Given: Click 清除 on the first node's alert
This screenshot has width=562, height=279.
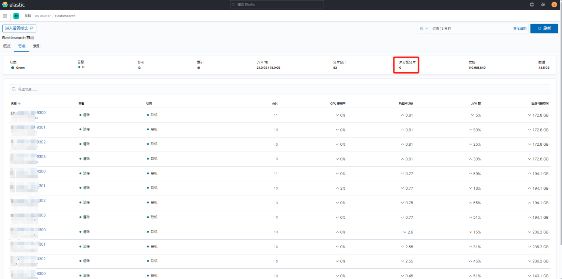Looking at the screenshot, I should tap(86, 115).
